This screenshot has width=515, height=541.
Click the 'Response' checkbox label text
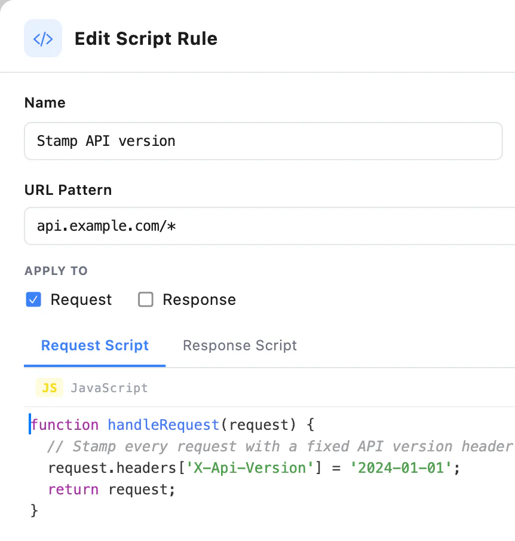pos(200,299)
